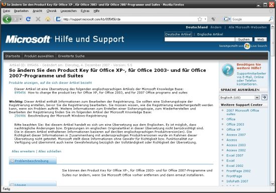Click the Suchen button

tap(244, 40)
